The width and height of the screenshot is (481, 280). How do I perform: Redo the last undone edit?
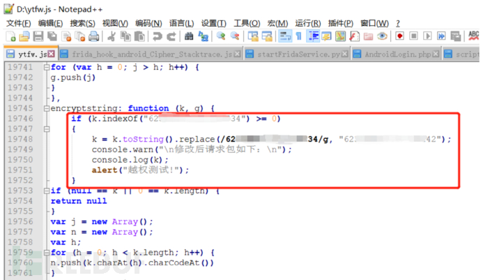171,36
